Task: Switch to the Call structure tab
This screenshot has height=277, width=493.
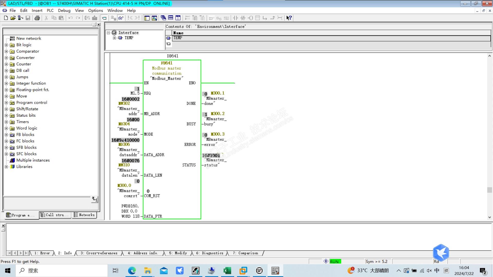Action: 55,215
